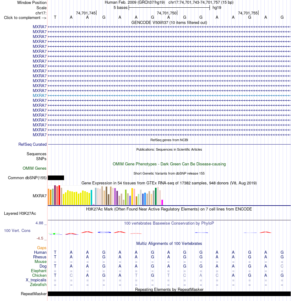291x301 pixels.
Task: Open 'Short Genetic Variants from dbSNP release 155' title
Action: click(169, 174)
